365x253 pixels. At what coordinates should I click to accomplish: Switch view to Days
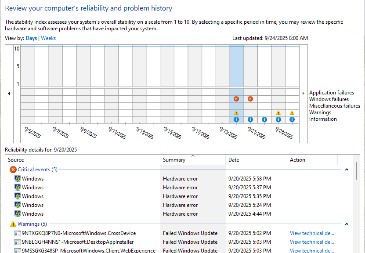point(31,38)
